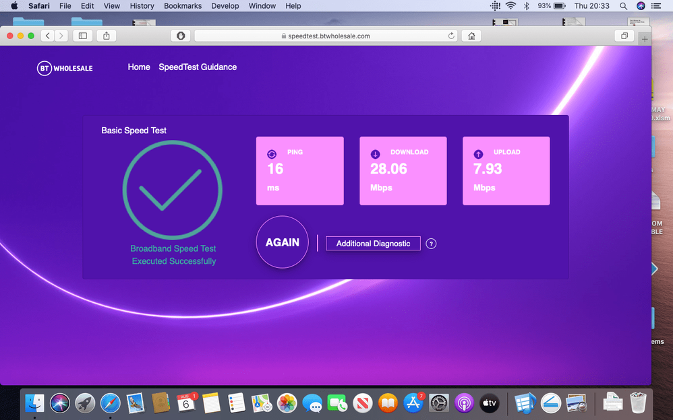Click the Additional Diagnostic button
This screenshot has height=420, width=673.
[x=373, y=244]
